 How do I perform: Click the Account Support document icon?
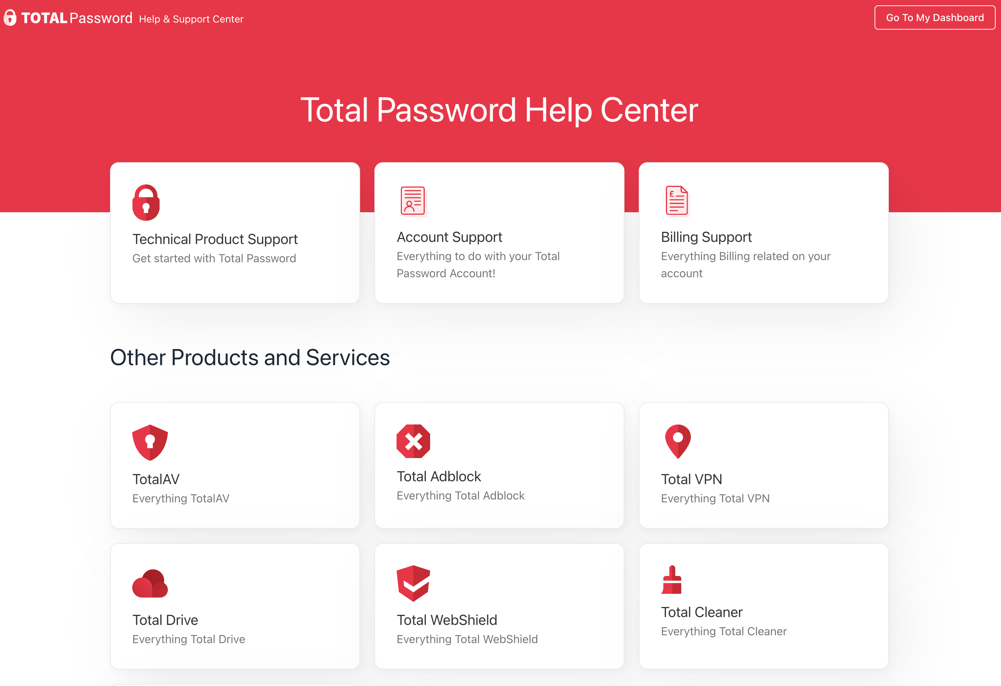[412, 201]
